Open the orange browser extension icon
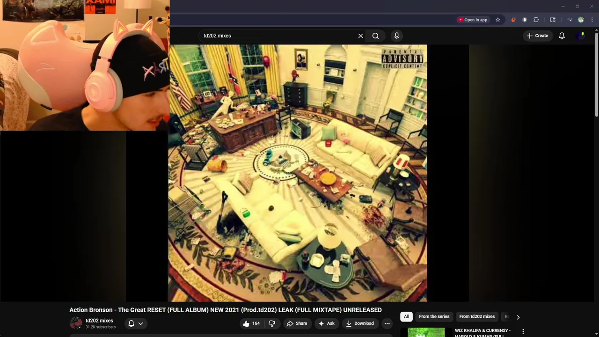The image size is (599, 337). click(513, 20)
